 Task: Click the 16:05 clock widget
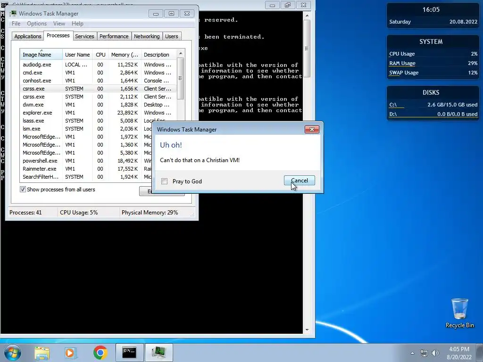[431, 9]
